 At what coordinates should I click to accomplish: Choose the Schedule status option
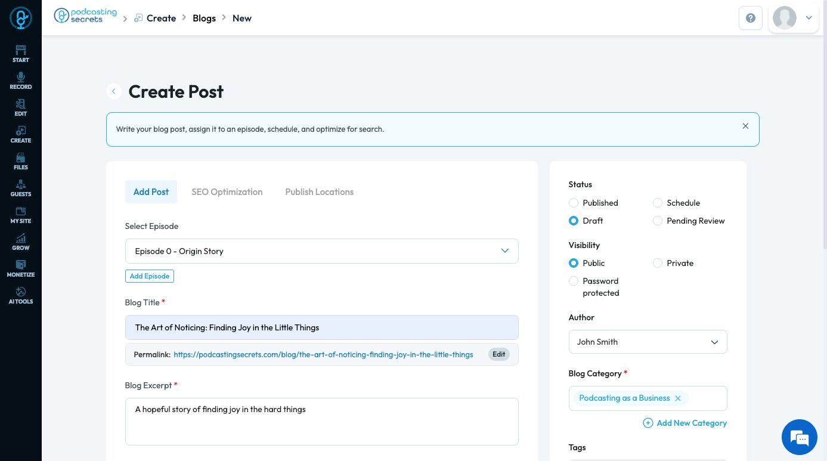point(658,203)
